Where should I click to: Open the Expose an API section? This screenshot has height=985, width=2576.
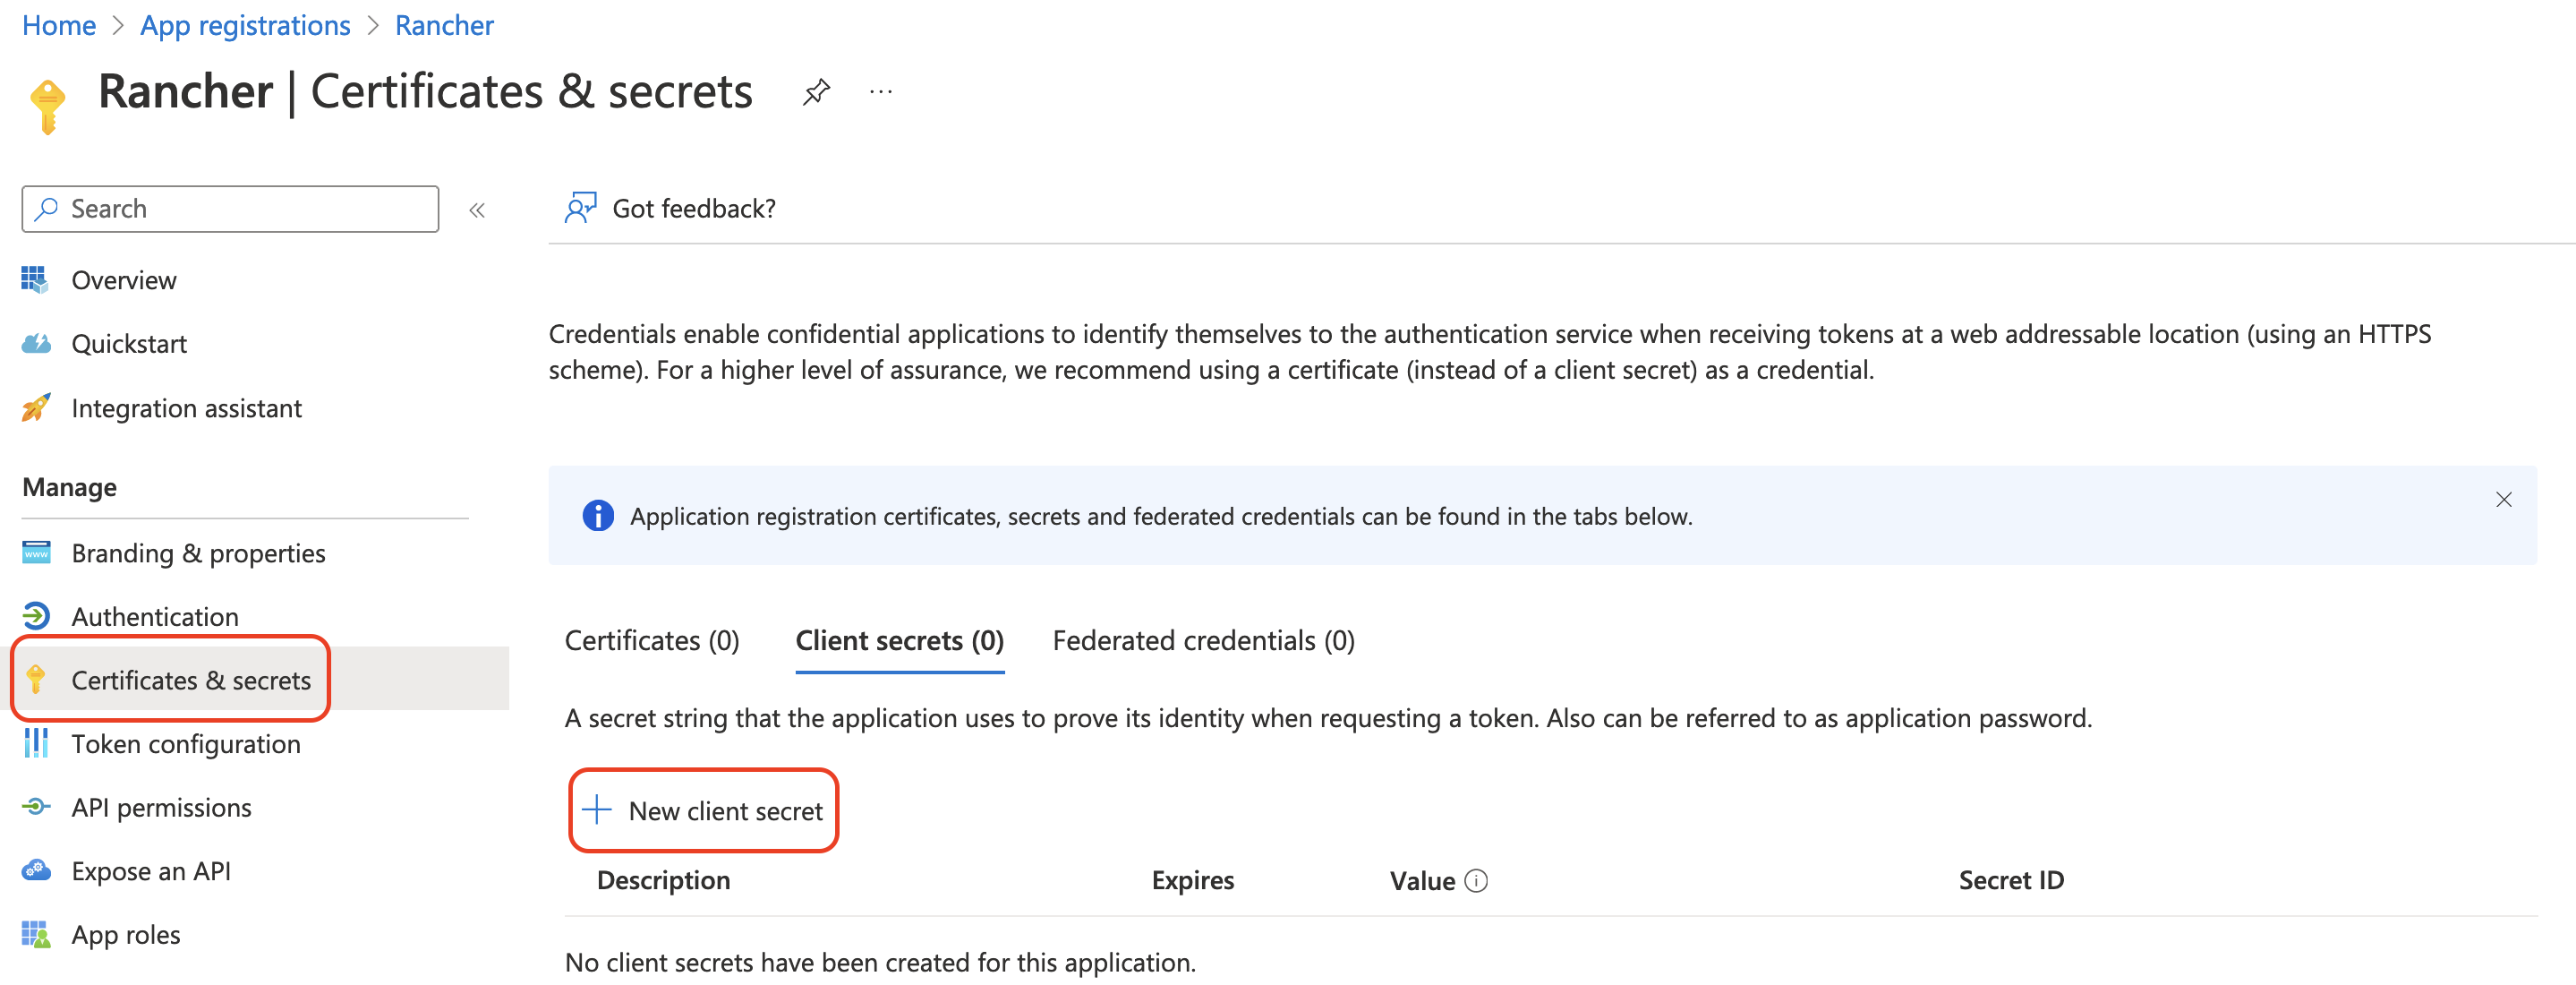click(150, 870)
